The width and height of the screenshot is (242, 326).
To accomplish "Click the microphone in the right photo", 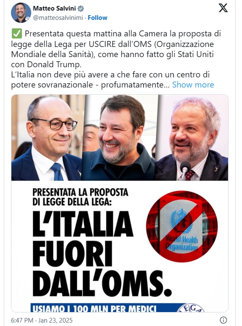I will (x=185, y=170).
